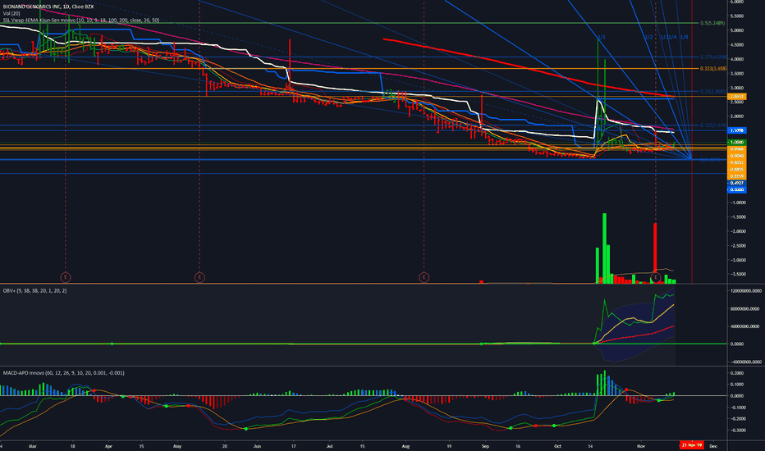Click the green 1.0000 price label

pyautogui.click(x=736, y=143)
